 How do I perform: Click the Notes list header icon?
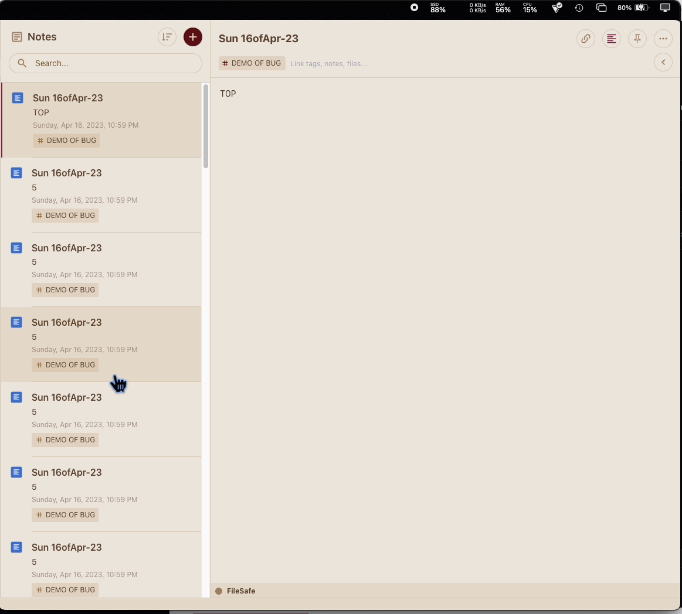coord(16,37)
